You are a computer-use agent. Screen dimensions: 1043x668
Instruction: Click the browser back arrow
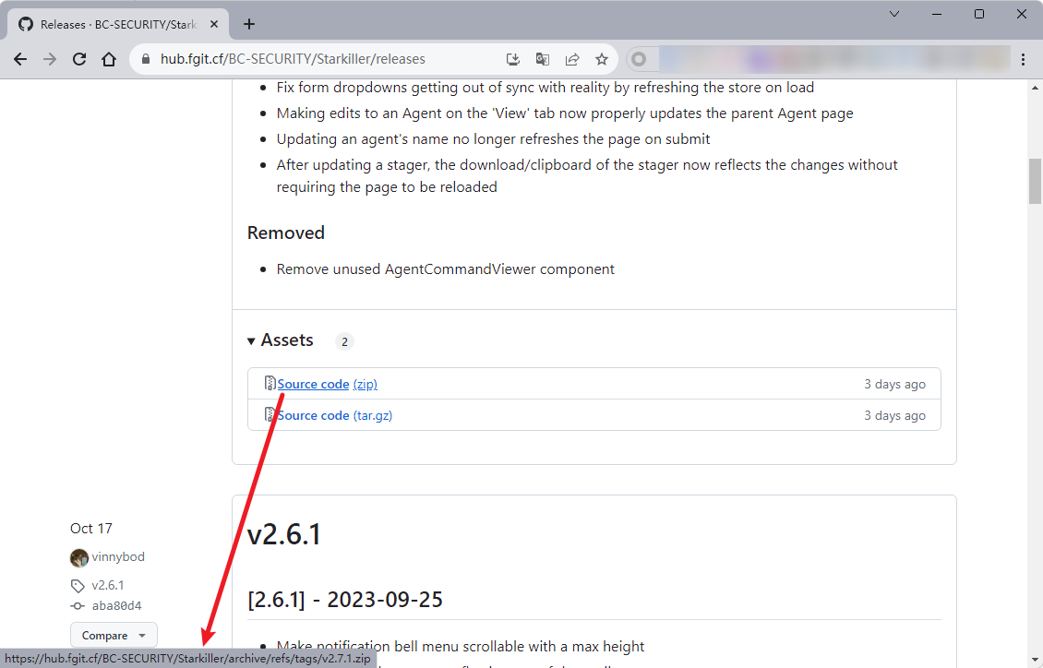tap(20, 59)
